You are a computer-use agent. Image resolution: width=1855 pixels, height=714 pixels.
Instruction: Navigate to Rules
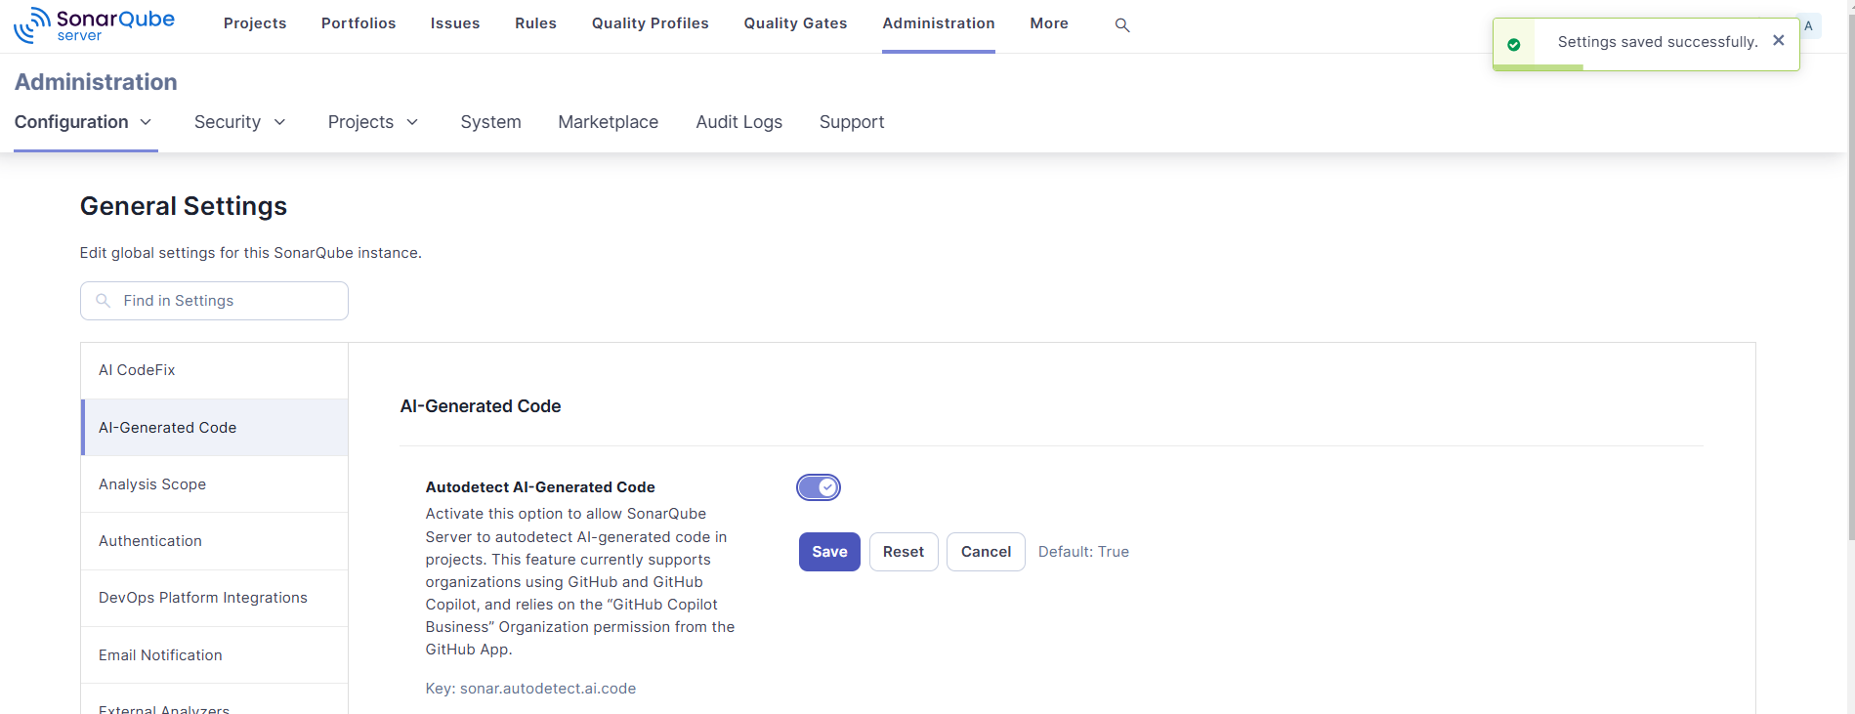(x=536, y=23)
